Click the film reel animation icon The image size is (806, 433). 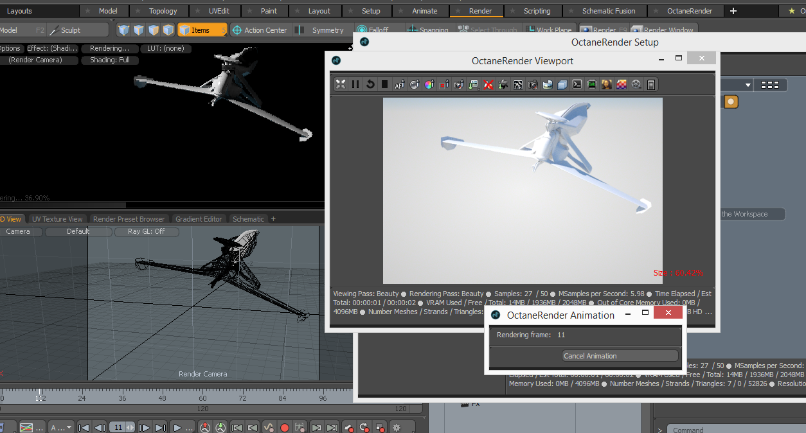click(x=636, y=84)
